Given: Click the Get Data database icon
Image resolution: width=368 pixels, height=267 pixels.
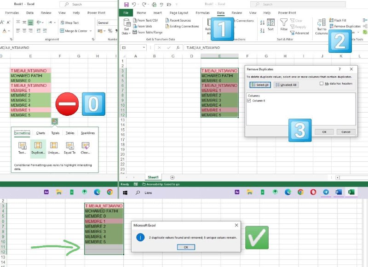Looking at the screenshot, I should tap(127, 23).
